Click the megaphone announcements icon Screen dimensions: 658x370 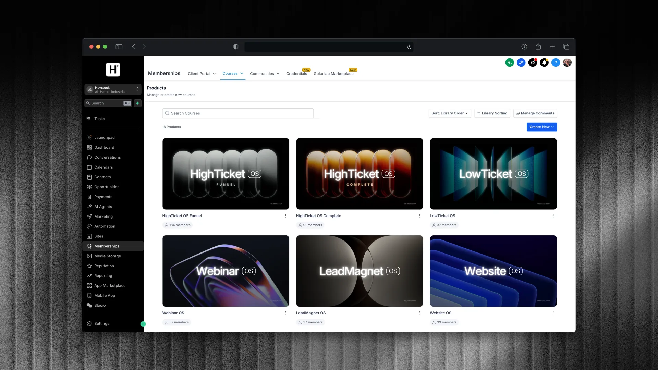[533, 62]
